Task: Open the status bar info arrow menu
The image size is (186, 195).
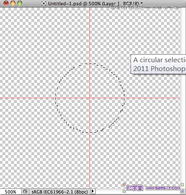Action: (x=93, y=191)
